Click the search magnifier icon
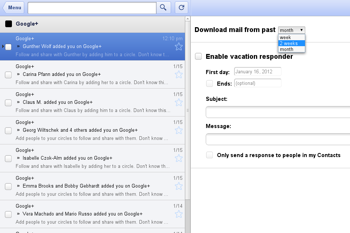The image size is (350, 233). pyautogui.click(x=163, y=7)
